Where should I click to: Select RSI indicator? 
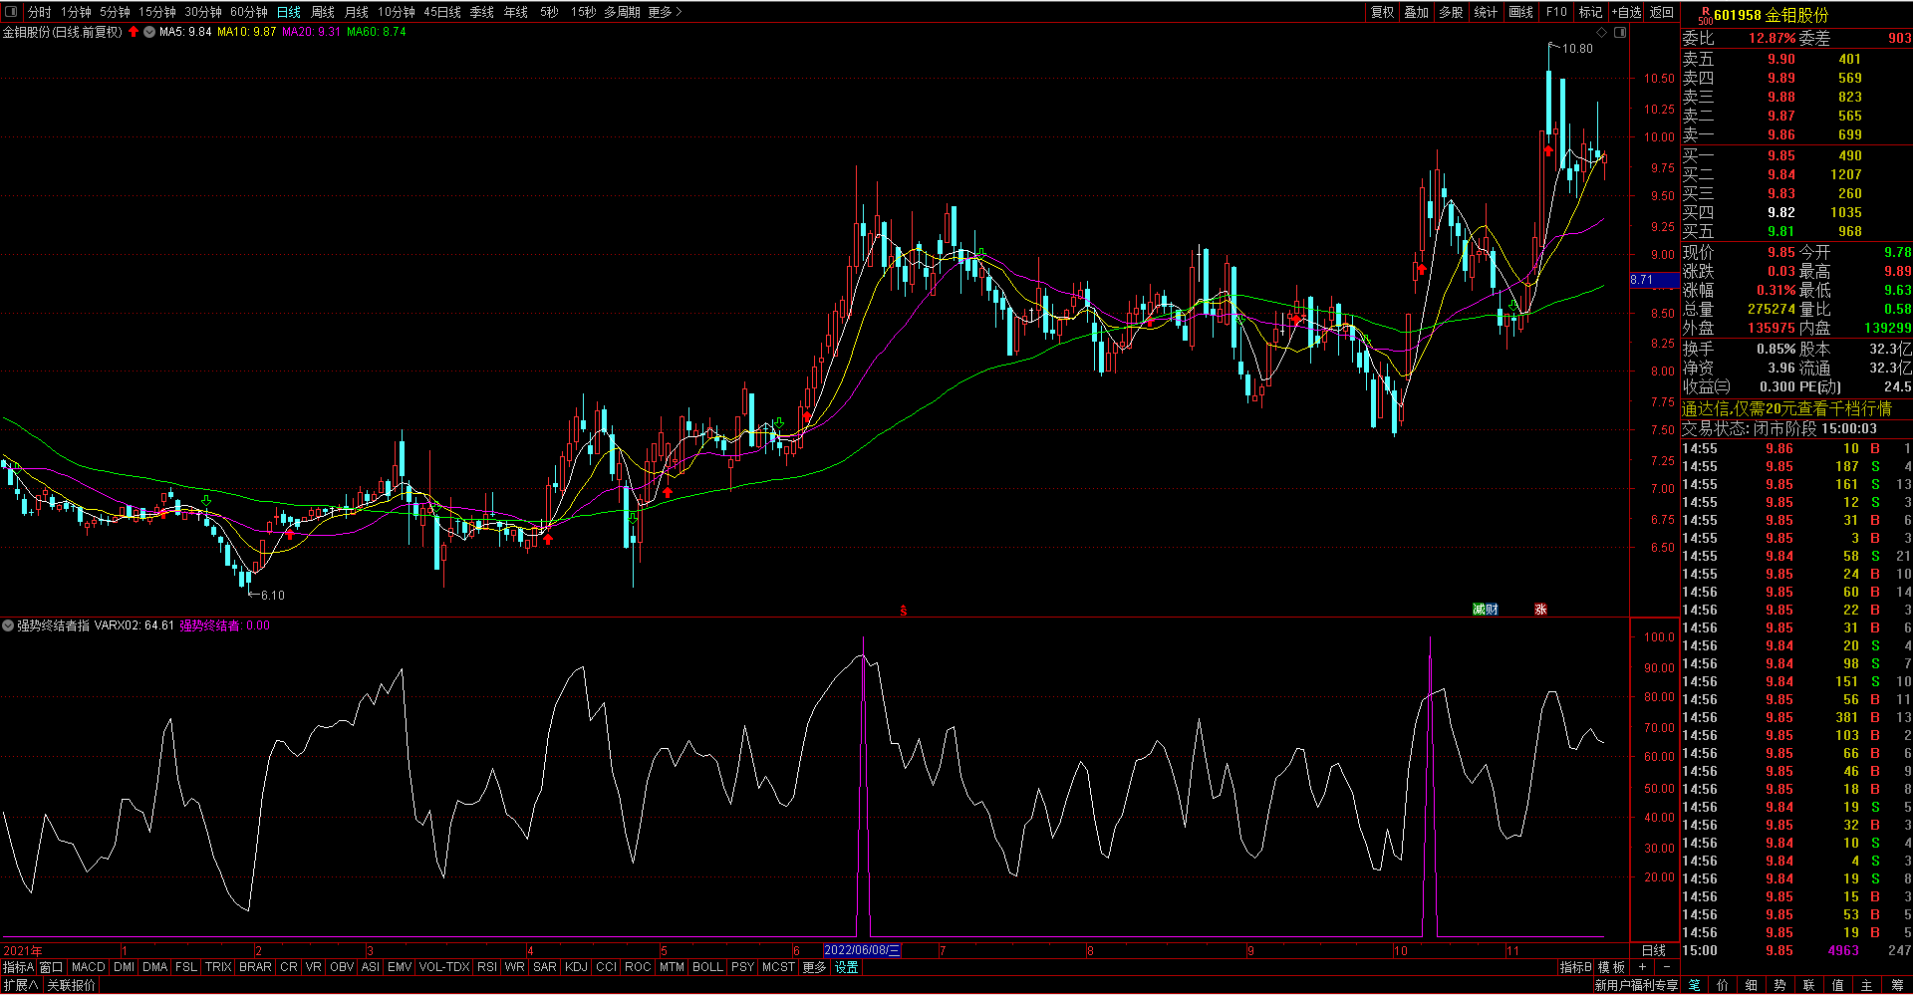point(487,967)
